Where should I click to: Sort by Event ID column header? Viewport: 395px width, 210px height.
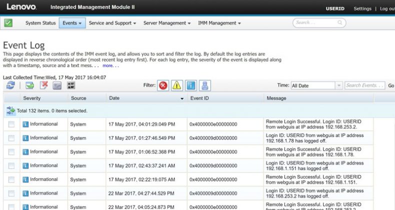coord(200,98)
